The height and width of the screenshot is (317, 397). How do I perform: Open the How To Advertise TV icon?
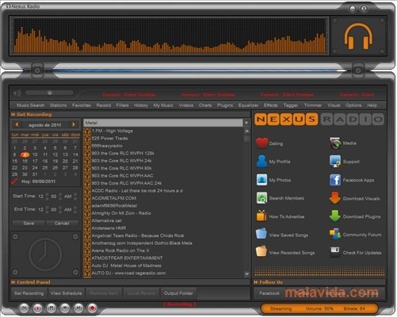261,216
